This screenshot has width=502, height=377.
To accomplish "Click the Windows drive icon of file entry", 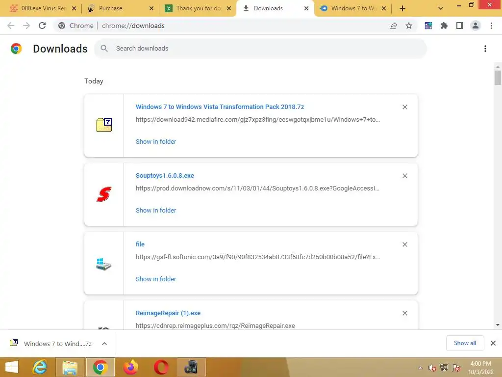I will point(104,264).
